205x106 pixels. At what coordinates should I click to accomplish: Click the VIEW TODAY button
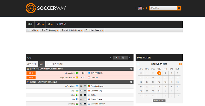click(159, 101)
